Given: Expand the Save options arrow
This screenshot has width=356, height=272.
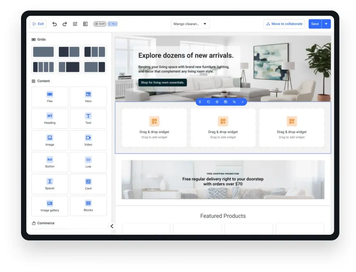Looking at the screenshot, I should click(326, 24).
